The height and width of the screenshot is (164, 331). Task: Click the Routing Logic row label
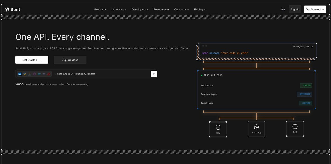[x=209, y=94]
